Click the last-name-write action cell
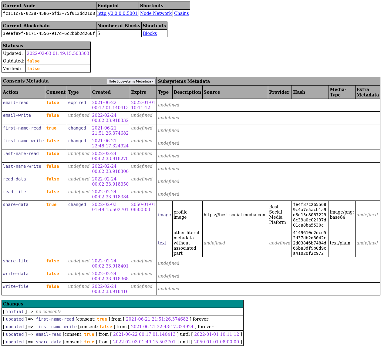This screenshot has height=347, width=381. (x=23, y=169)
